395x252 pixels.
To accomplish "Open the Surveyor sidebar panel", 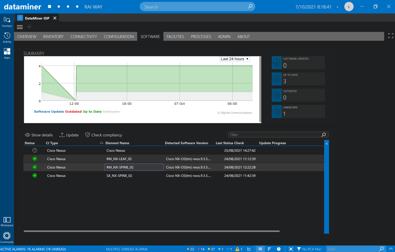I will pos(7,22).
